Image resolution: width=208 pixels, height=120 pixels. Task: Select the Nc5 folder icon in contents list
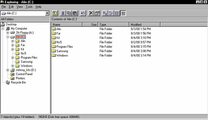(54, 42)
